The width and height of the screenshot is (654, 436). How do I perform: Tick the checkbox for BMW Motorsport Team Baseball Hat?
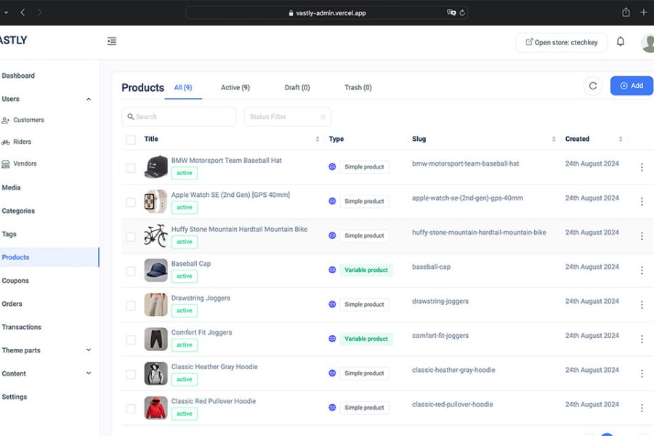(x=131, y=168)
